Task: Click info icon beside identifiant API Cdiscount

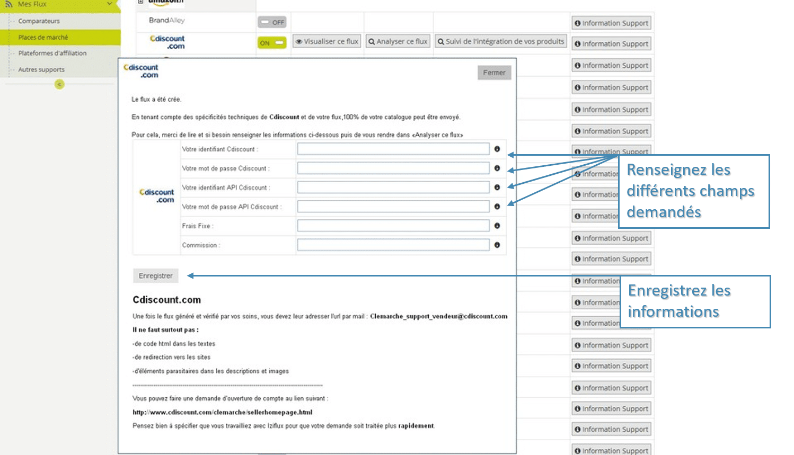Action: click(x=497, y=187)
